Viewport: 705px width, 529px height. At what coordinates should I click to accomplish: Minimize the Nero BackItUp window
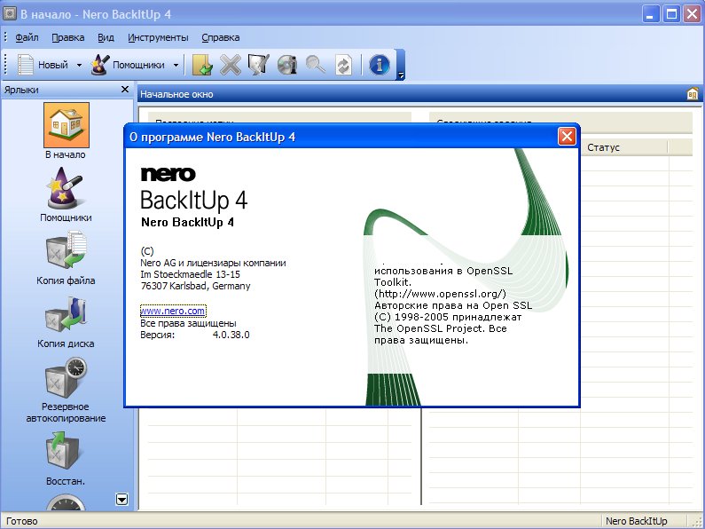[x=650, y=14]
